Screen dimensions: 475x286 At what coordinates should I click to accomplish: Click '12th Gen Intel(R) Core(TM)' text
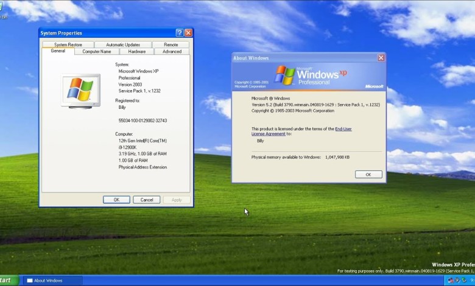[x=142, y=141]
